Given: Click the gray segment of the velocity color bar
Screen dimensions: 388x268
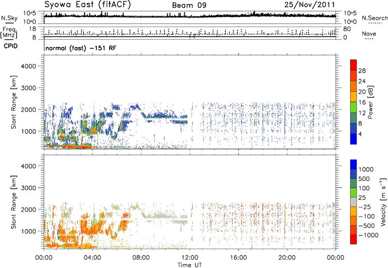Looking at the screenshot, I should click(x=354, y=202).
